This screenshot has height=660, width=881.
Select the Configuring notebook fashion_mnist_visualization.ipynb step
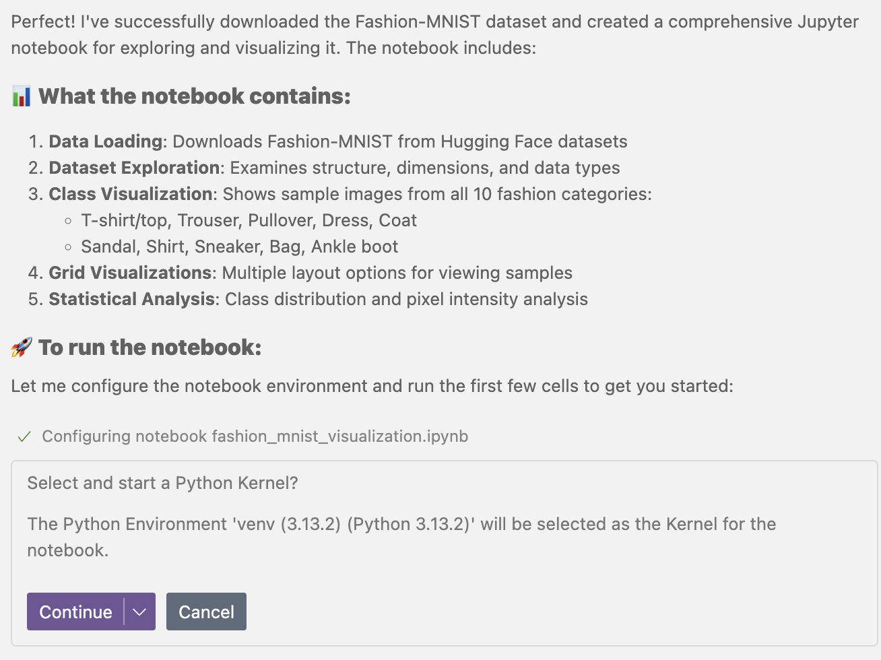[255, 436]
